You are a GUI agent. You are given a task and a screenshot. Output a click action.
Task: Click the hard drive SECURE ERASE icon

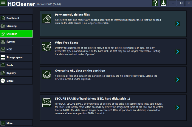coord(47,103)
